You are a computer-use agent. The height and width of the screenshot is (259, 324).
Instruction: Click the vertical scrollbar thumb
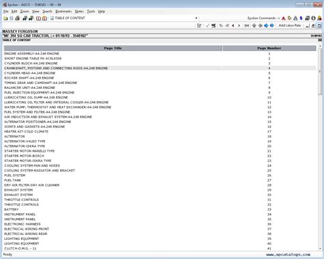320,72
